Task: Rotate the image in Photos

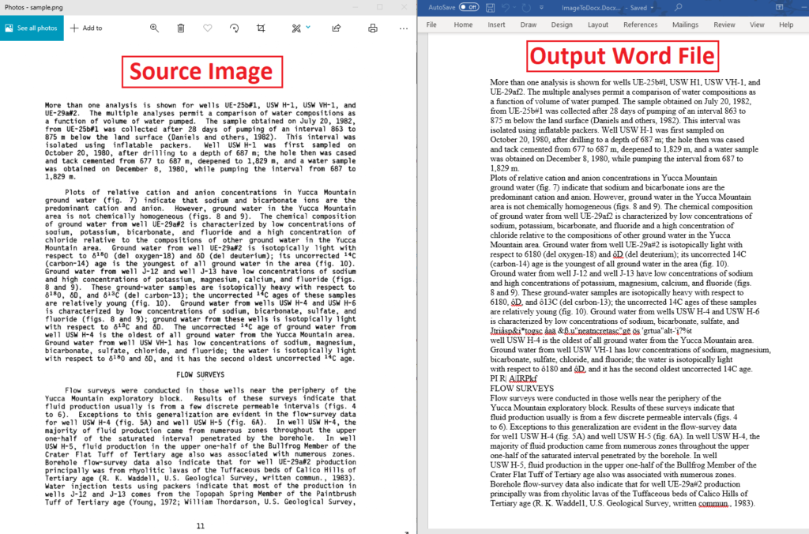Action: point(235,27)
